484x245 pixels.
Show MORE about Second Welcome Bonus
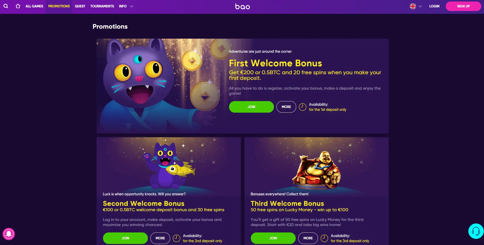click(160, 238)
